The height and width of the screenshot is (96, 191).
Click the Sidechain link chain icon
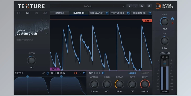80,73
